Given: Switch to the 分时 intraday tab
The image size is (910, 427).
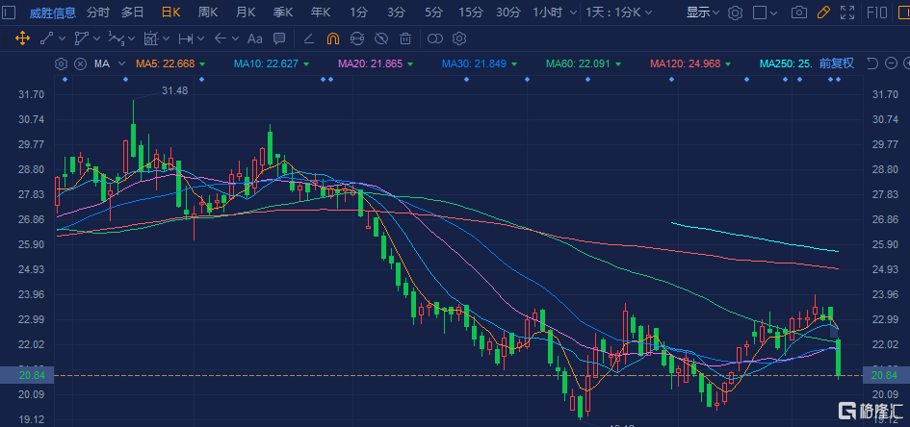Looking at the screenshot, I should [x=98, y=13].
